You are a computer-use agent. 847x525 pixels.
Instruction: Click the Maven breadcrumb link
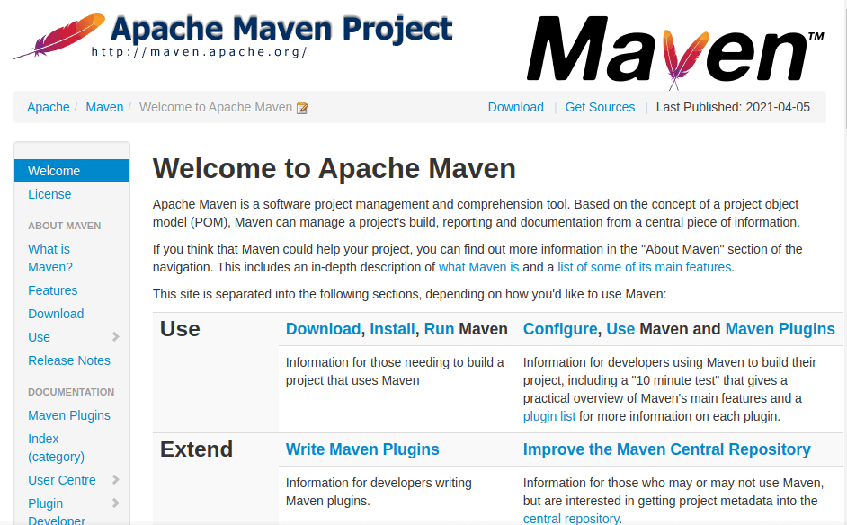tap(104, 107)
